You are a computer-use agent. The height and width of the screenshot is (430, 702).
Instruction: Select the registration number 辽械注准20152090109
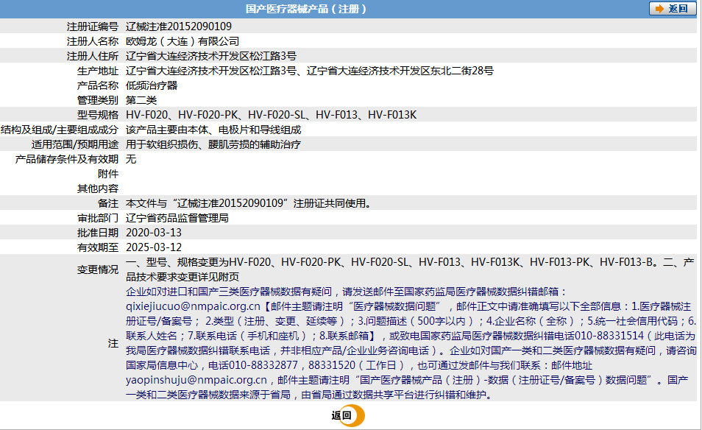pos(179,27)
